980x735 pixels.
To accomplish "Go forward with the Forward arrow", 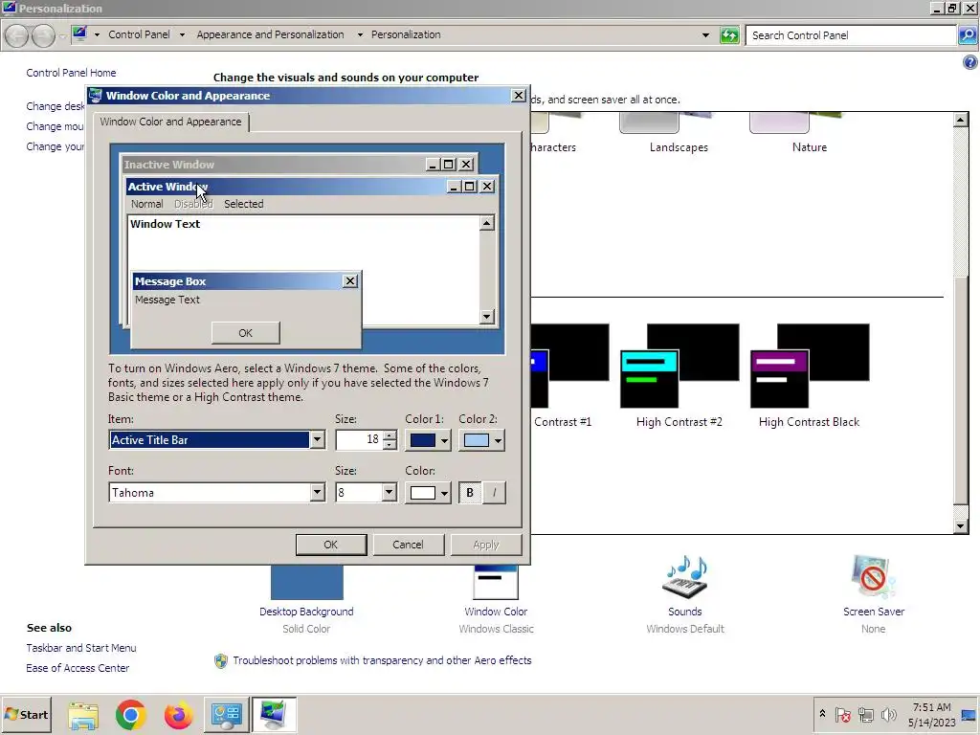I will point(43,35).
